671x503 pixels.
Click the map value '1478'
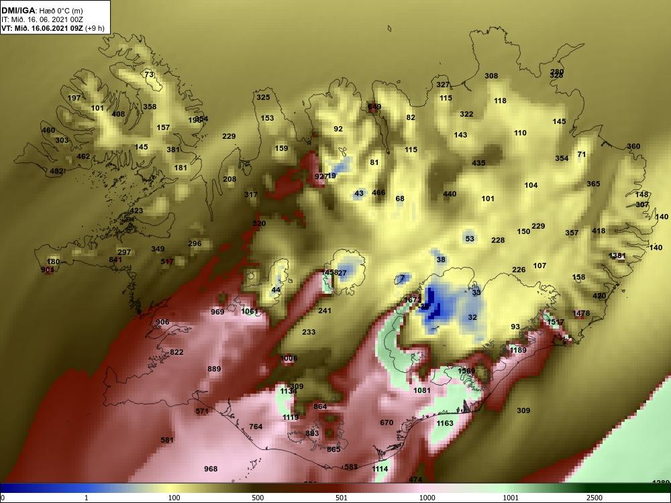pos(581,313)
